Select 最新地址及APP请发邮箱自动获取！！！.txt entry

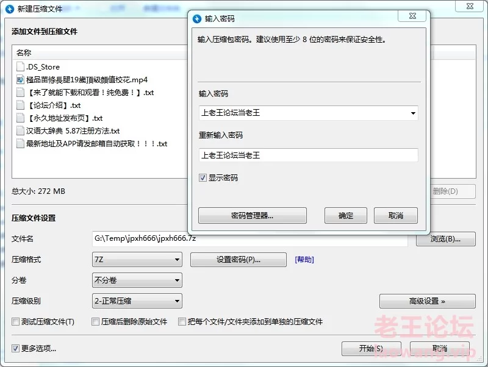coord(97,143)
